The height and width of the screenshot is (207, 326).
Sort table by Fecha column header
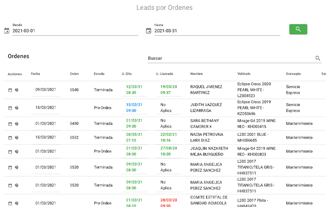36,74
